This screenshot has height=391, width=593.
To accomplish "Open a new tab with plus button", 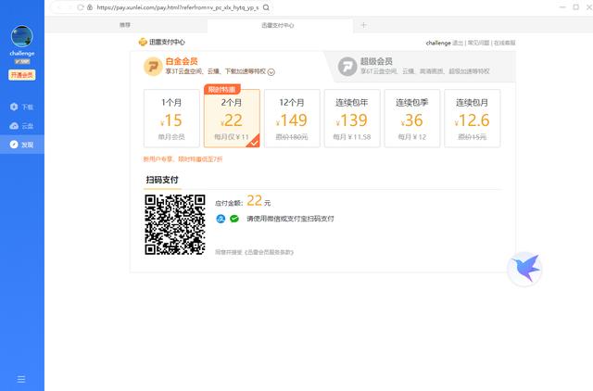I will tap(363, 25).
